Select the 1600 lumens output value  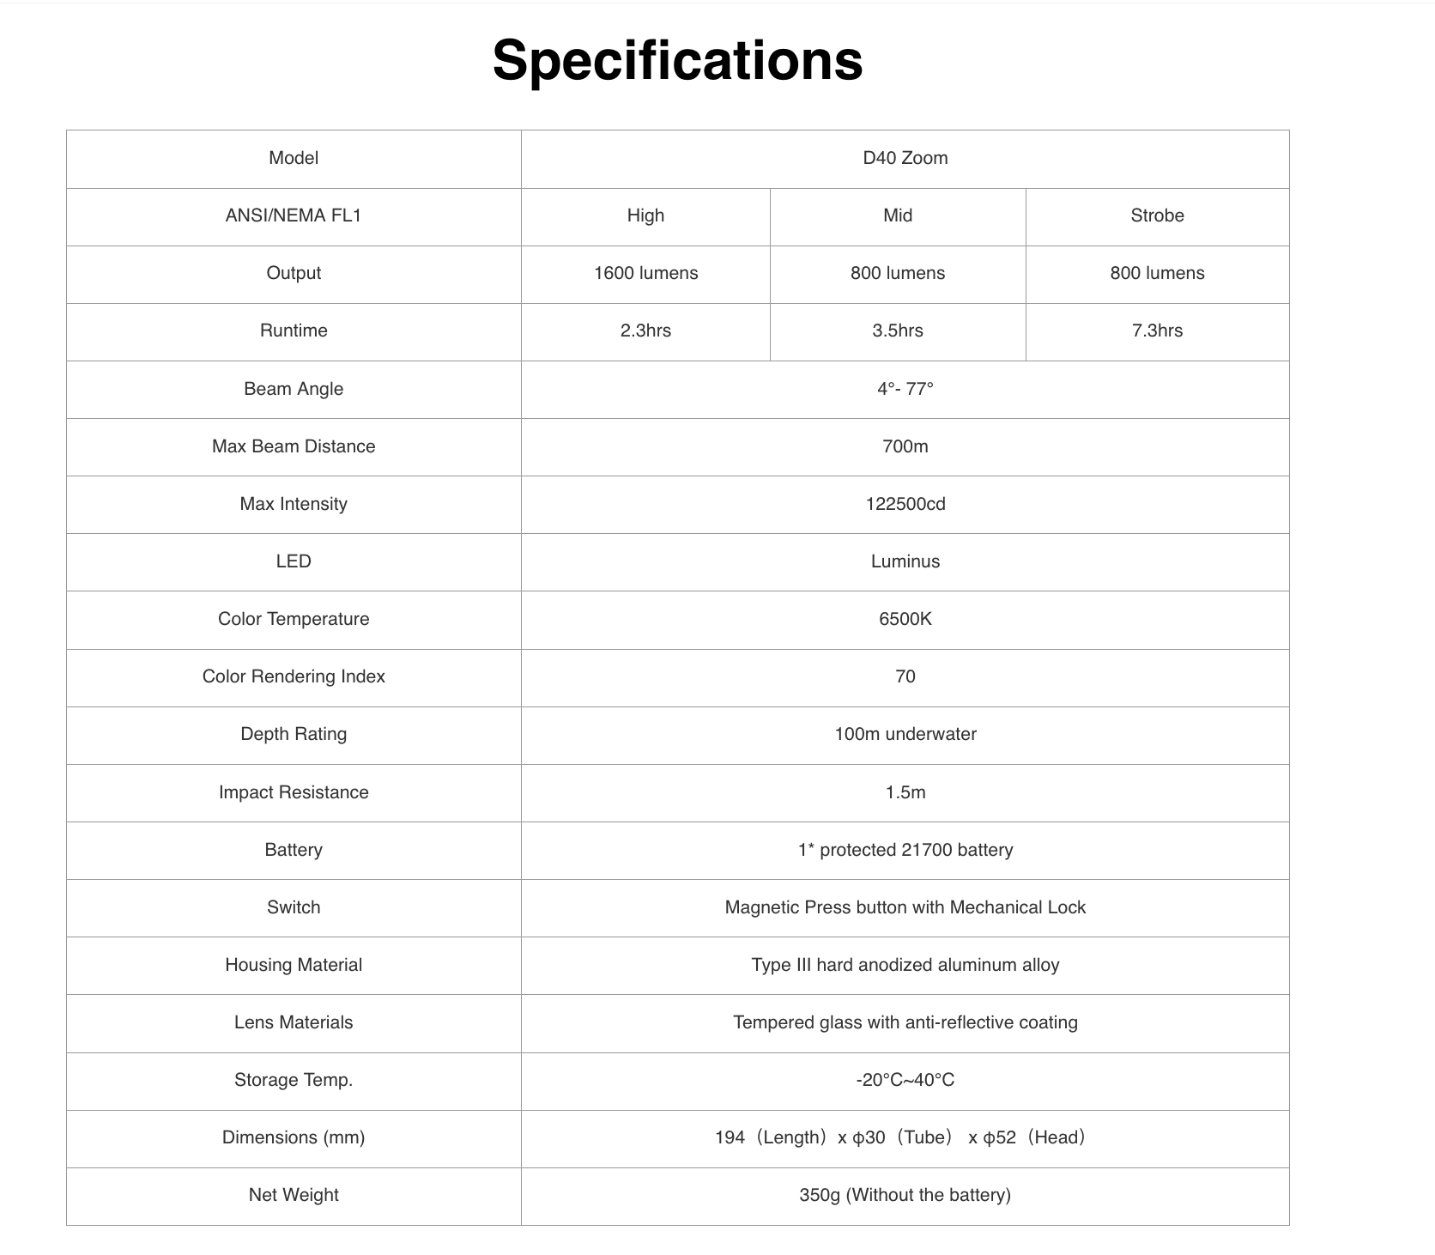(x=645, y=273)
